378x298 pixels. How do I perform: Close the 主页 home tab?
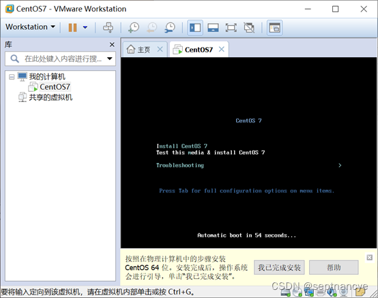click(160, 49)
